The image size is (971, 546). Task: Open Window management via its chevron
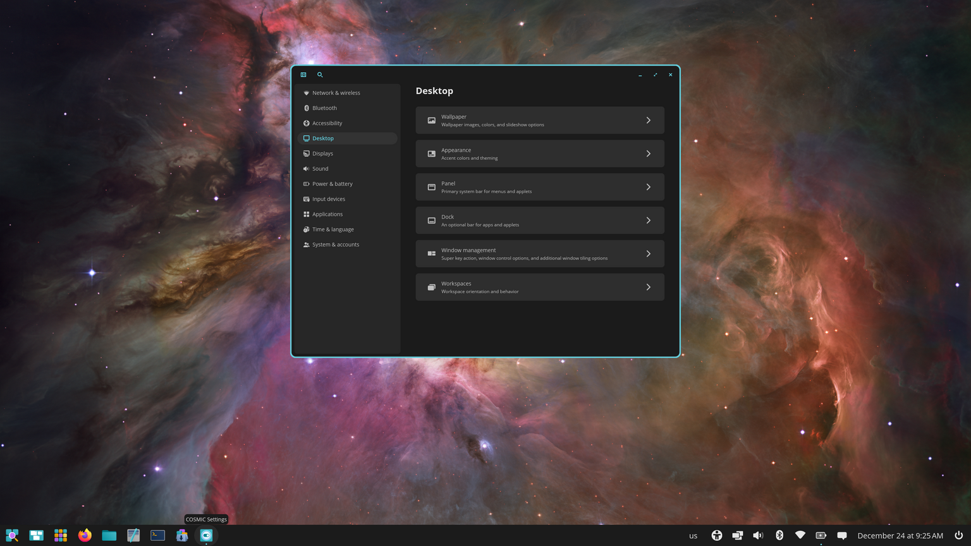coord(648,253)
